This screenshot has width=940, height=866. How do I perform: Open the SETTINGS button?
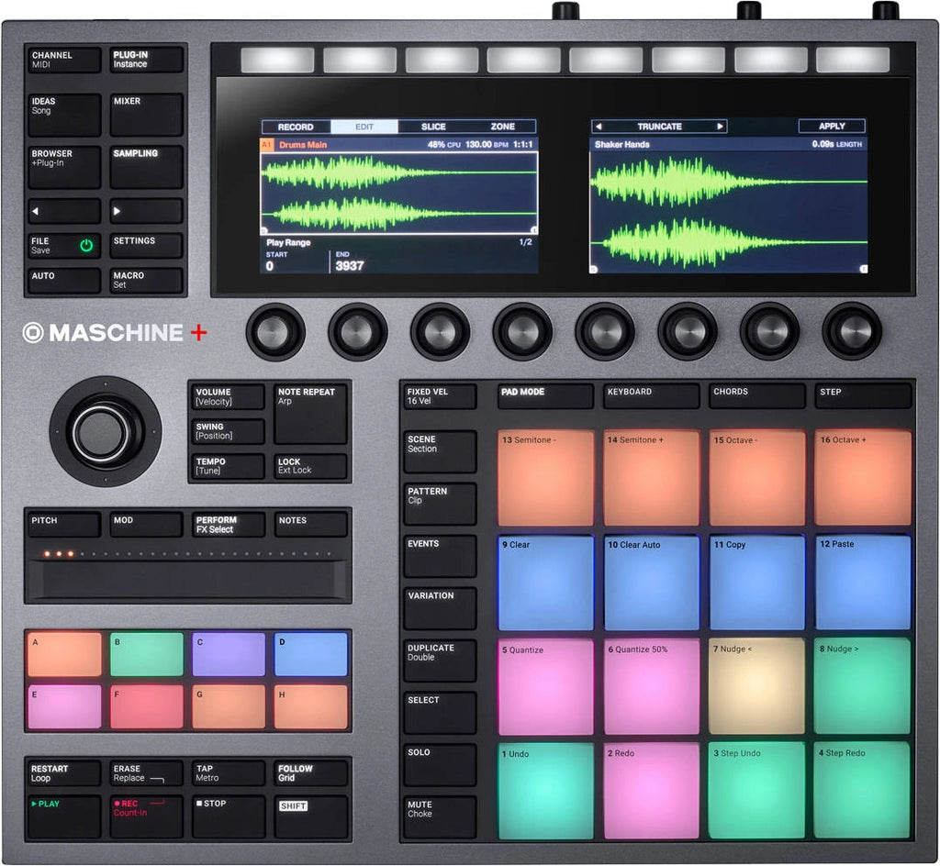(146, 246)
